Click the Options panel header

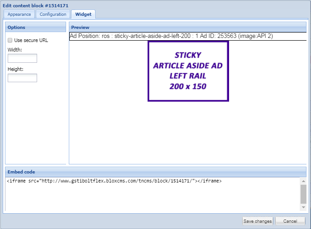coord(35,27)
